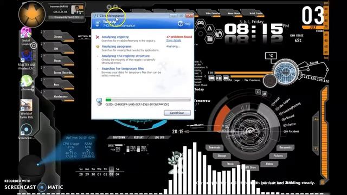
Task: Open the Install Creator desktop shortcut
Action: tap(26, 36)
